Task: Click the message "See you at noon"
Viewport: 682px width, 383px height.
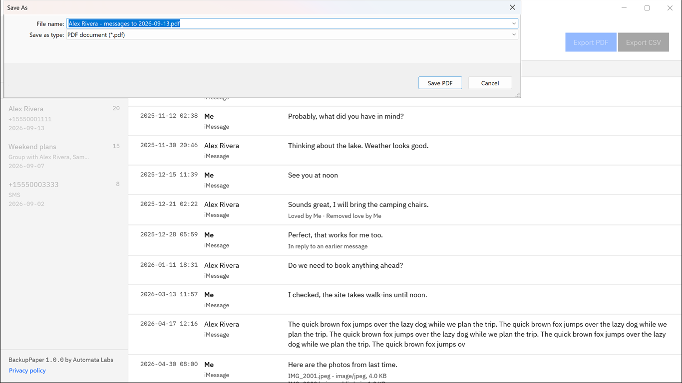Action: point(313,175)
